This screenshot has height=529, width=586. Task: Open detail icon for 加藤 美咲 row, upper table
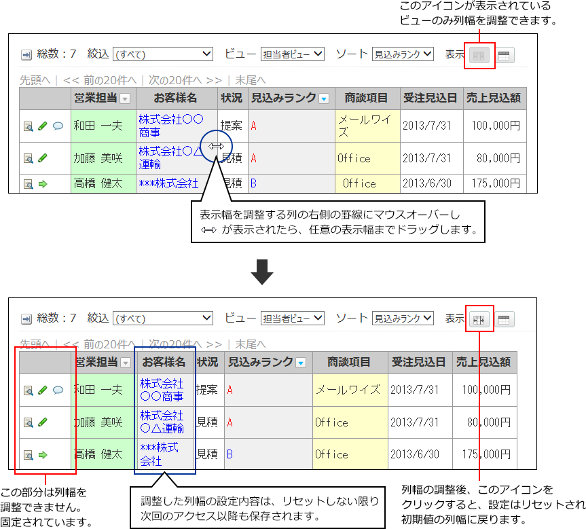pyautogui.click(x=29, y=158)
